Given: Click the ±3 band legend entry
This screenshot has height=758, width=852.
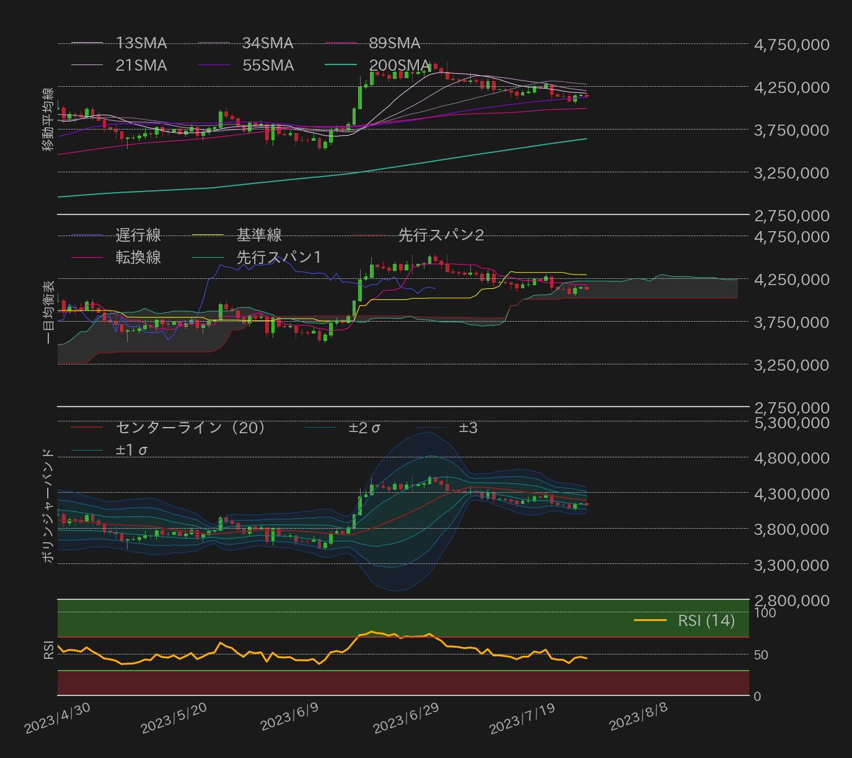Looking at the screenshot, I should click(x=468, y=428).
